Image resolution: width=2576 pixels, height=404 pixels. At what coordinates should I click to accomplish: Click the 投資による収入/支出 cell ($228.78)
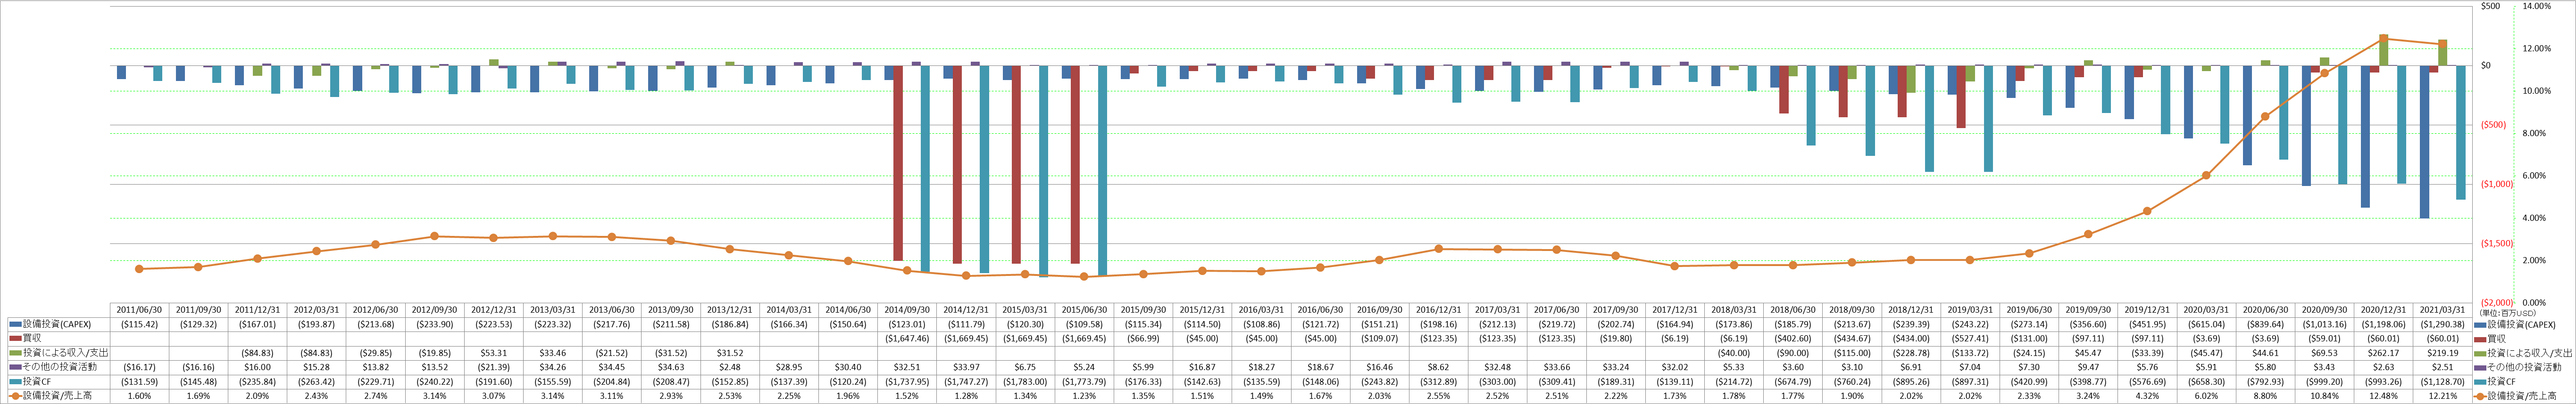coord(1911,353)
